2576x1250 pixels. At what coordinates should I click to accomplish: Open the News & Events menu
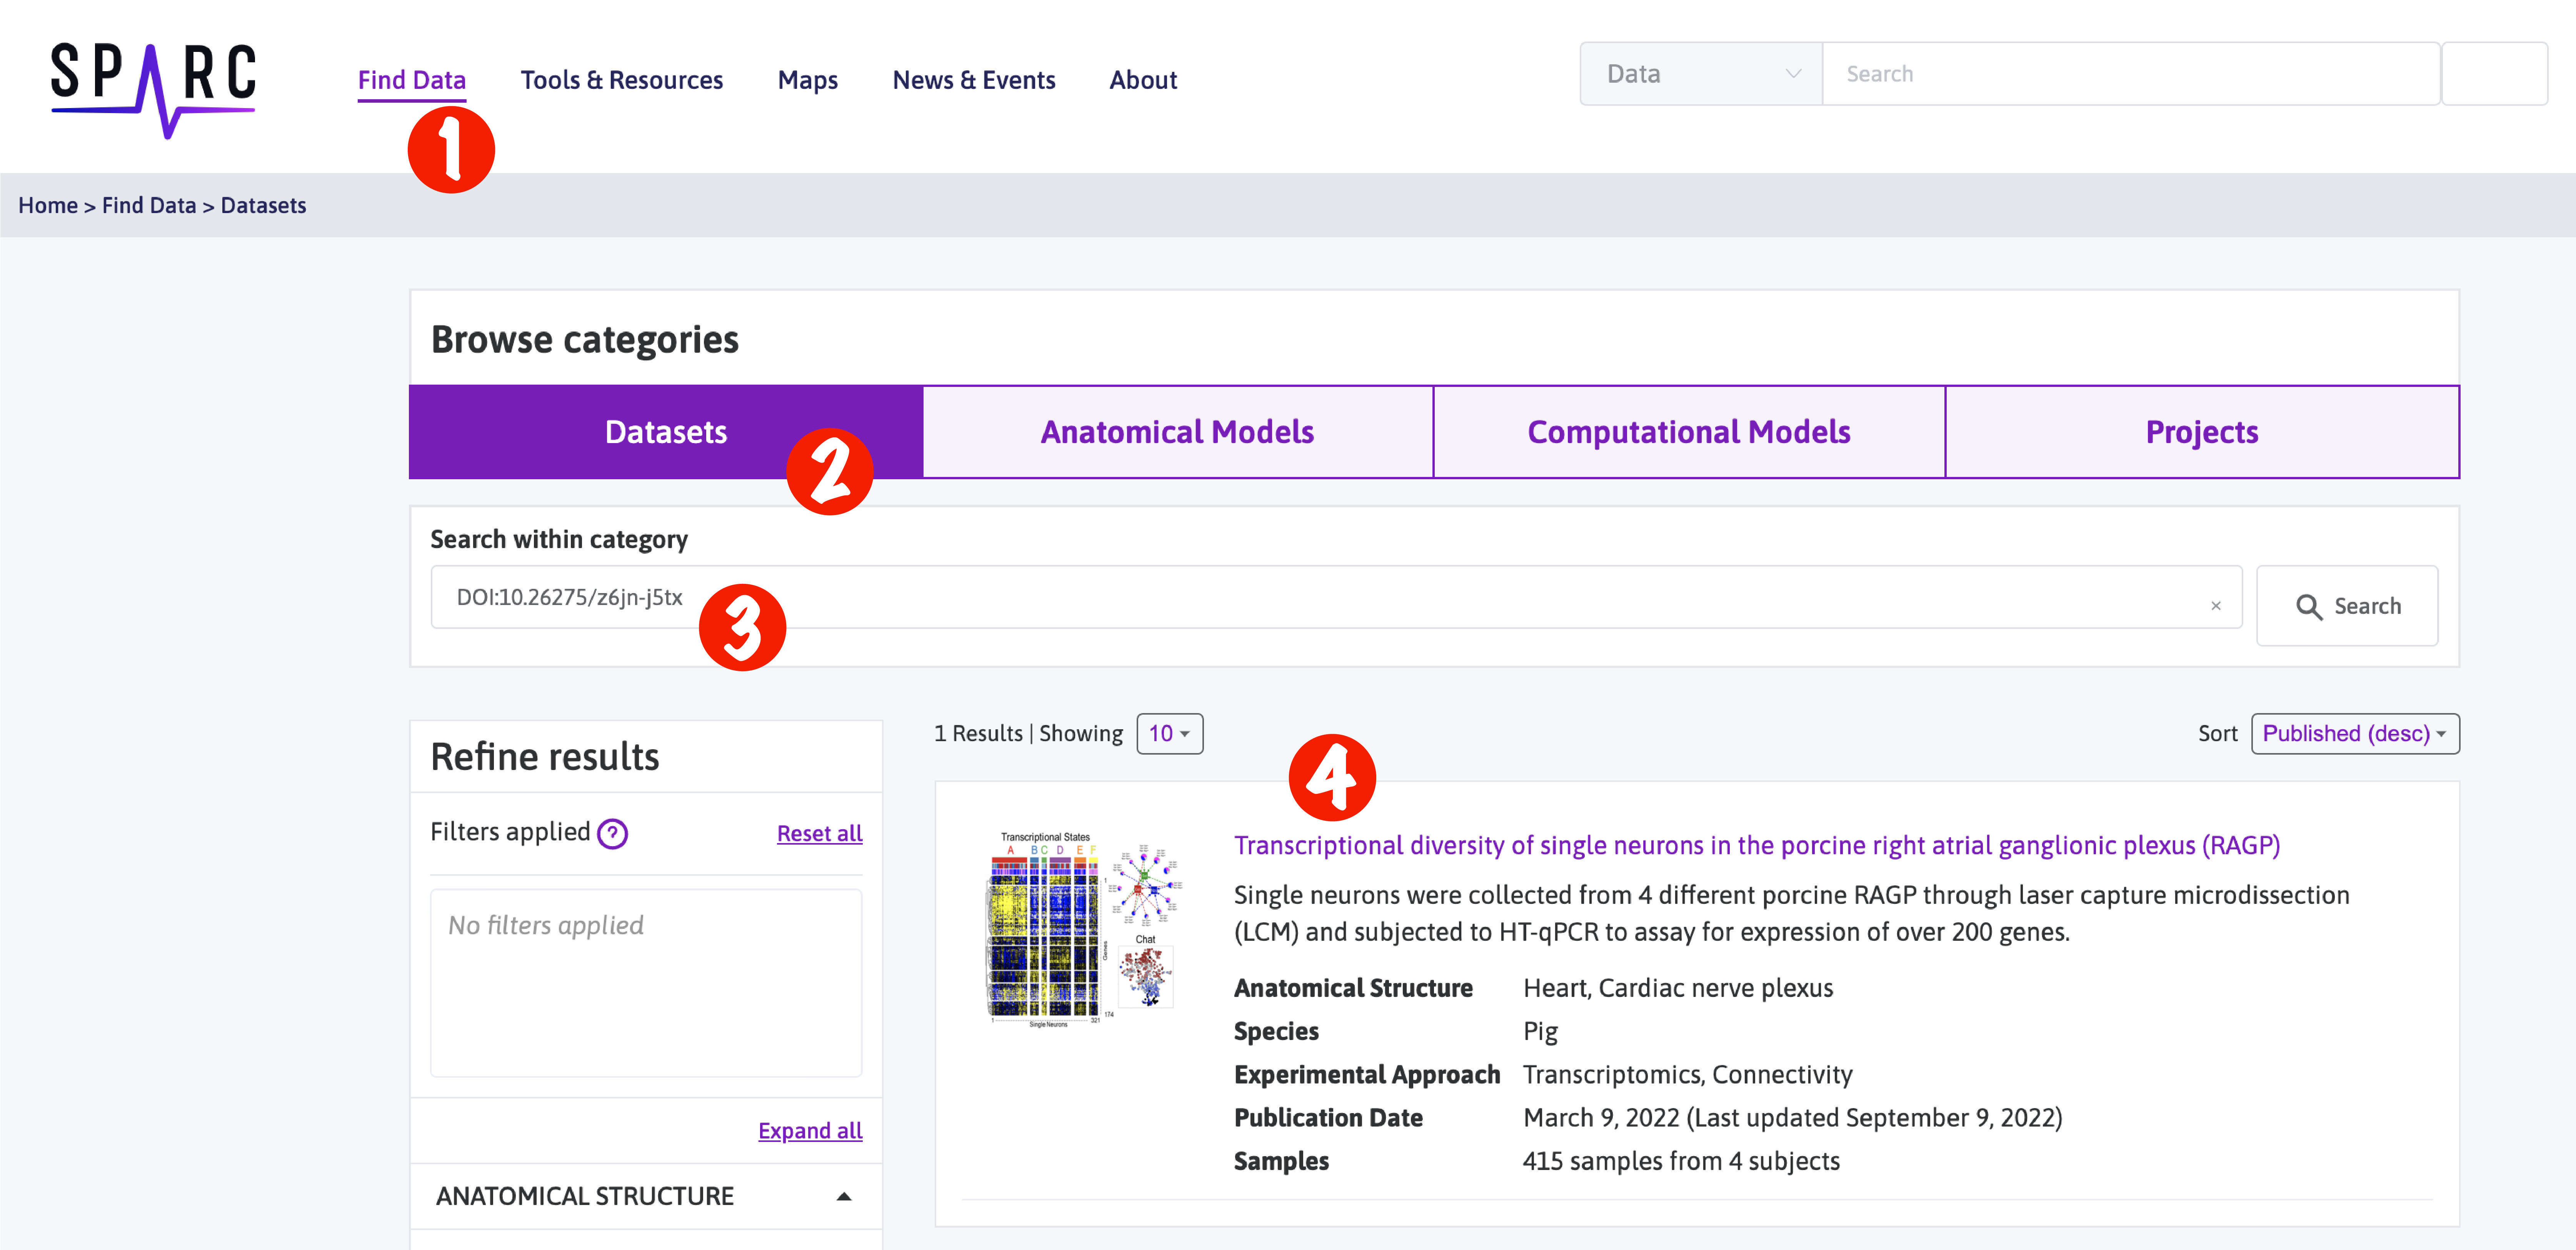[973, 80]
